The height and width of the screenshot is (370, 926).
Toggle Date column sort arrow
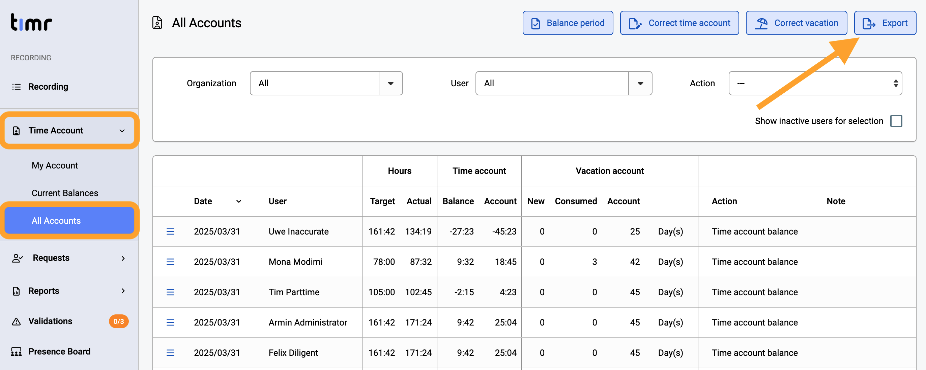coord(238,202)
